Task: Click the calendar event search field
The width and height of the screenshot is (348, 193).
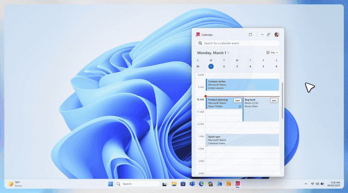Action: coord(238,43)
